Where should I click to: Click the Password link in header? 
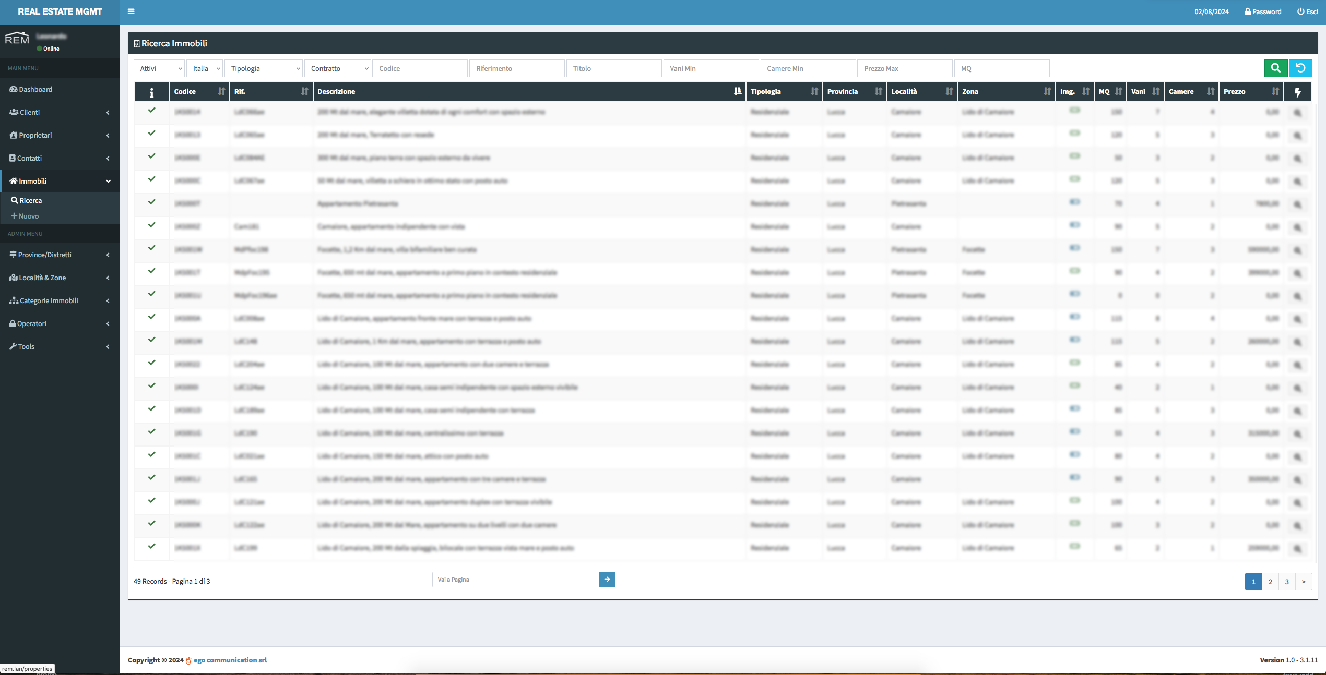click(x=1263, y=11)
